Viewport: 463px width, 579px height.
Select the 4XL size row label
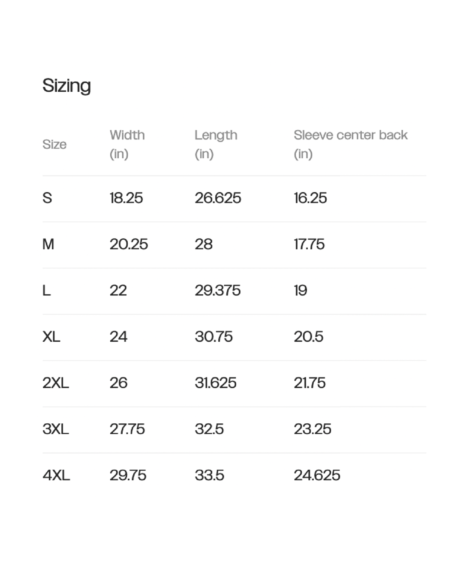[x=56, y=475]
